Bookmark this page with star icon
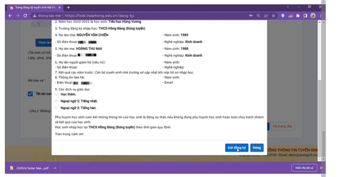This screenshot has height=177, width=338. [x=273, y=15]
